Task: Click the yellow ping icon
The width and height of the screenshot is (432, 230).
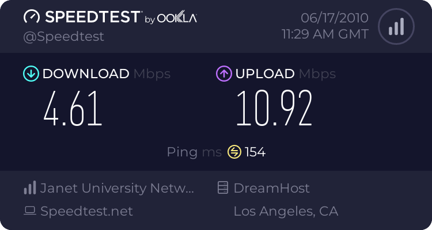Action: coord(234,152)
